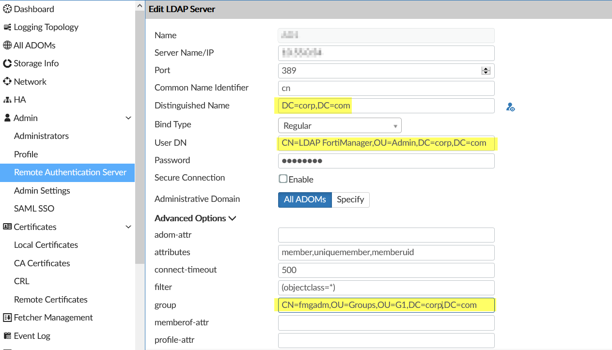Open the Bind Type dropdown
612x350 pixels.
click(x=340, y=126)
